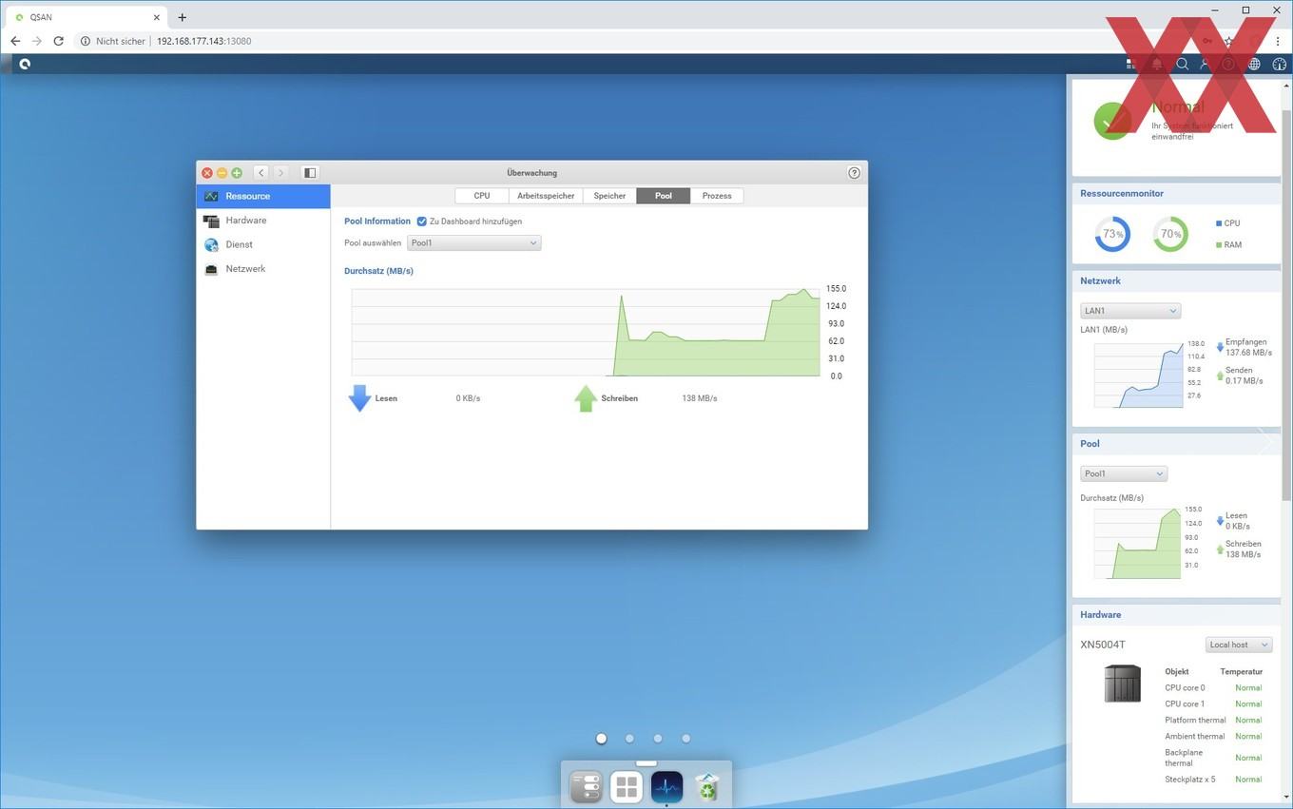Click the Pool widget throughput mini chart
The image size is (1293, 809).
pyautogui.click(x=1135, y=544)
